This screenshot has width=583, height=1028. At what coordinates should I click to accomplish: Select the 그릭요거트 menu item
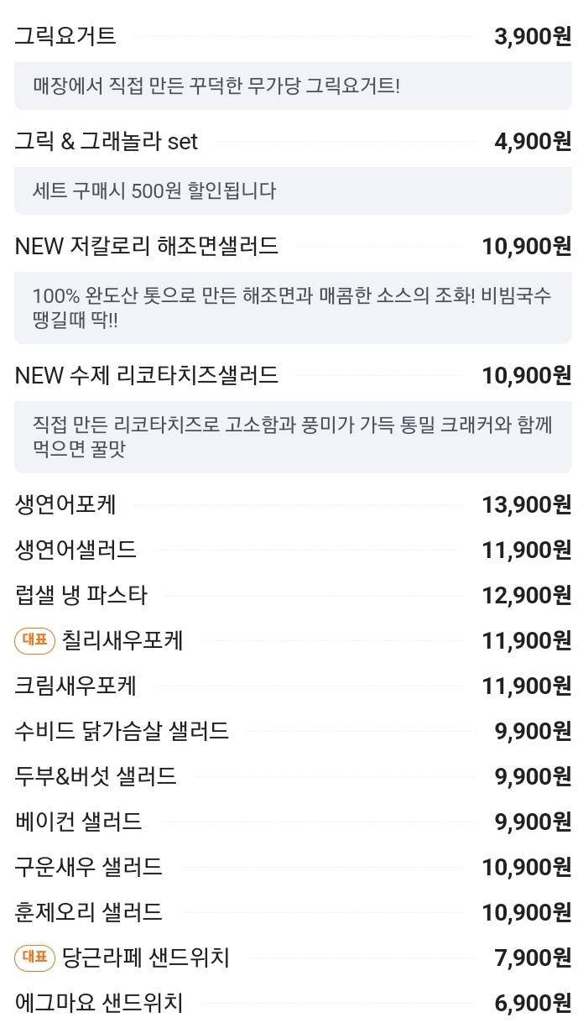[x=293, y=36]
